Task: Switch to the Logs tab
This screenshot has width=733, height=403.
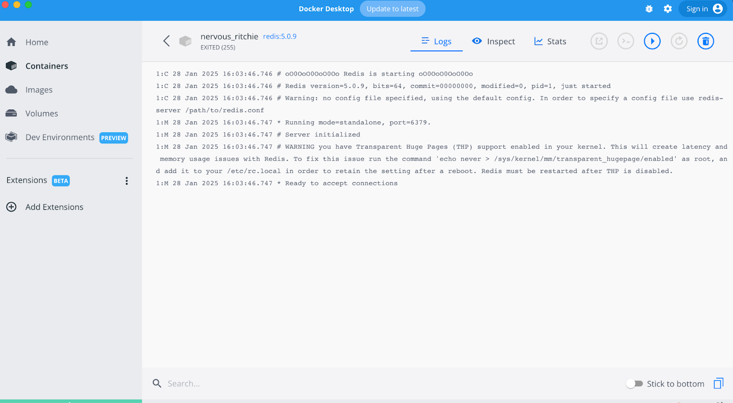Action: [x=437, y=41]
